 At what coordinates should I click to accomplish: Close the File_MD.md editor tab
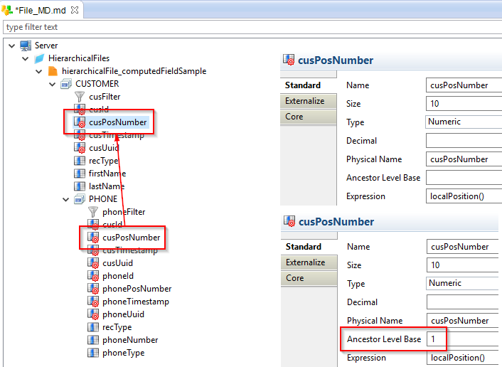[x=75, y=10]
